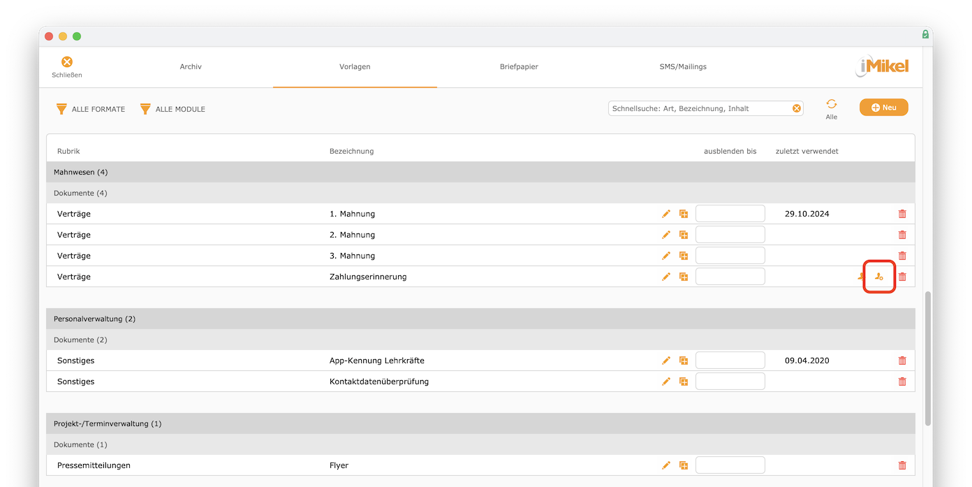
Task: Delete the Flyer template
Action: (902, 465)
